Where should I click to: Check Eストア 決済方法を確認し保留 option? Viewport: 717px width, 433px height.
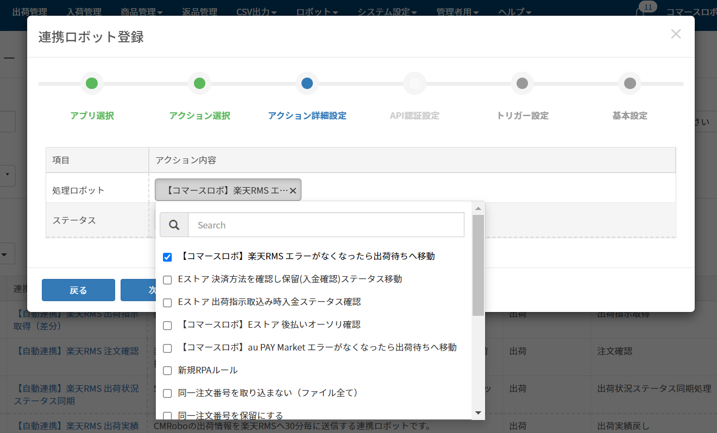click(x=167, y=279)
